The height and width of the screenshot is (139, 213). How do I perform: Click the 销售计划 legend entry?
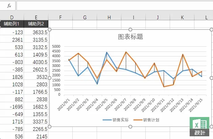(x=146, y=120)
